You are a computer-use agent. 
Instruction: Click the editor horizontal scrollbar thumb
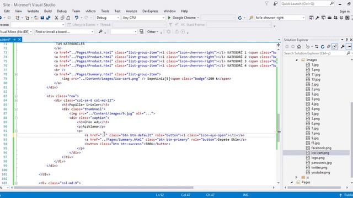[104, 188]
